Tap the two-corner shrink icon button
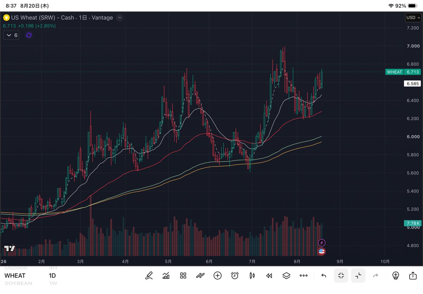The height and width of the screenshot is (294, 423). point(358,276)
